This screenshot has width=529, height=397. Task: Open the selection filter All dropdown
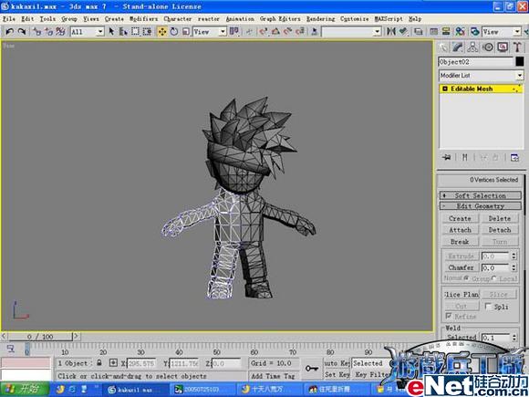(87, 32)
